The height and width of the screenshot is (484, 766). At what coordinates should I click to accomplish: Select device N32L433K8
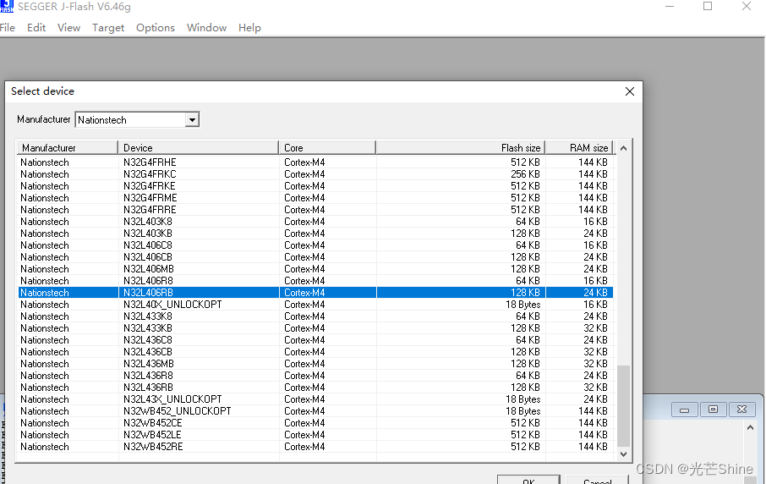pyautogui.click(x=315, y=316)
